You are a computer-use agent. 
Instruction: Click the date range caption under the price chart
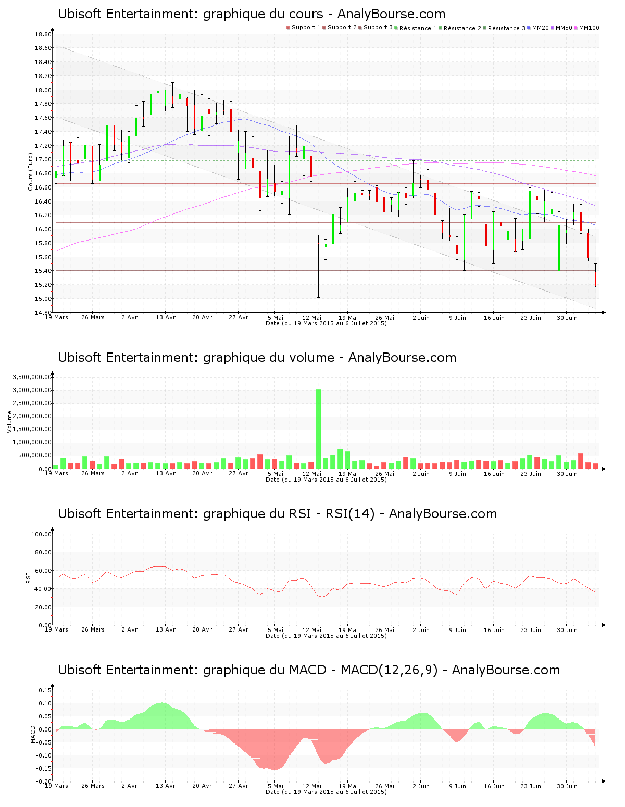point(326,323)
